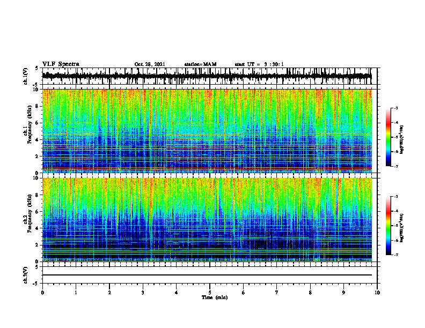Click time axis tick label "5"
The width and height of the screenshot is (425, 328).
210,293
